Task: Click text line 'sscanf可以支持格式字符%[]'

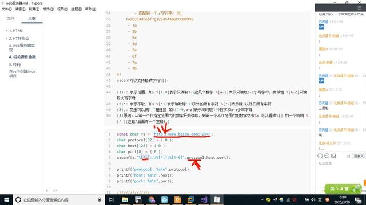Action: click(142, 80)
